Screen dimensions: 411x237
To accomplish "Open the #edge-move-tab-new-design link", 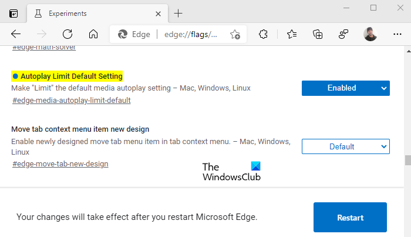I will coord(60,163).
